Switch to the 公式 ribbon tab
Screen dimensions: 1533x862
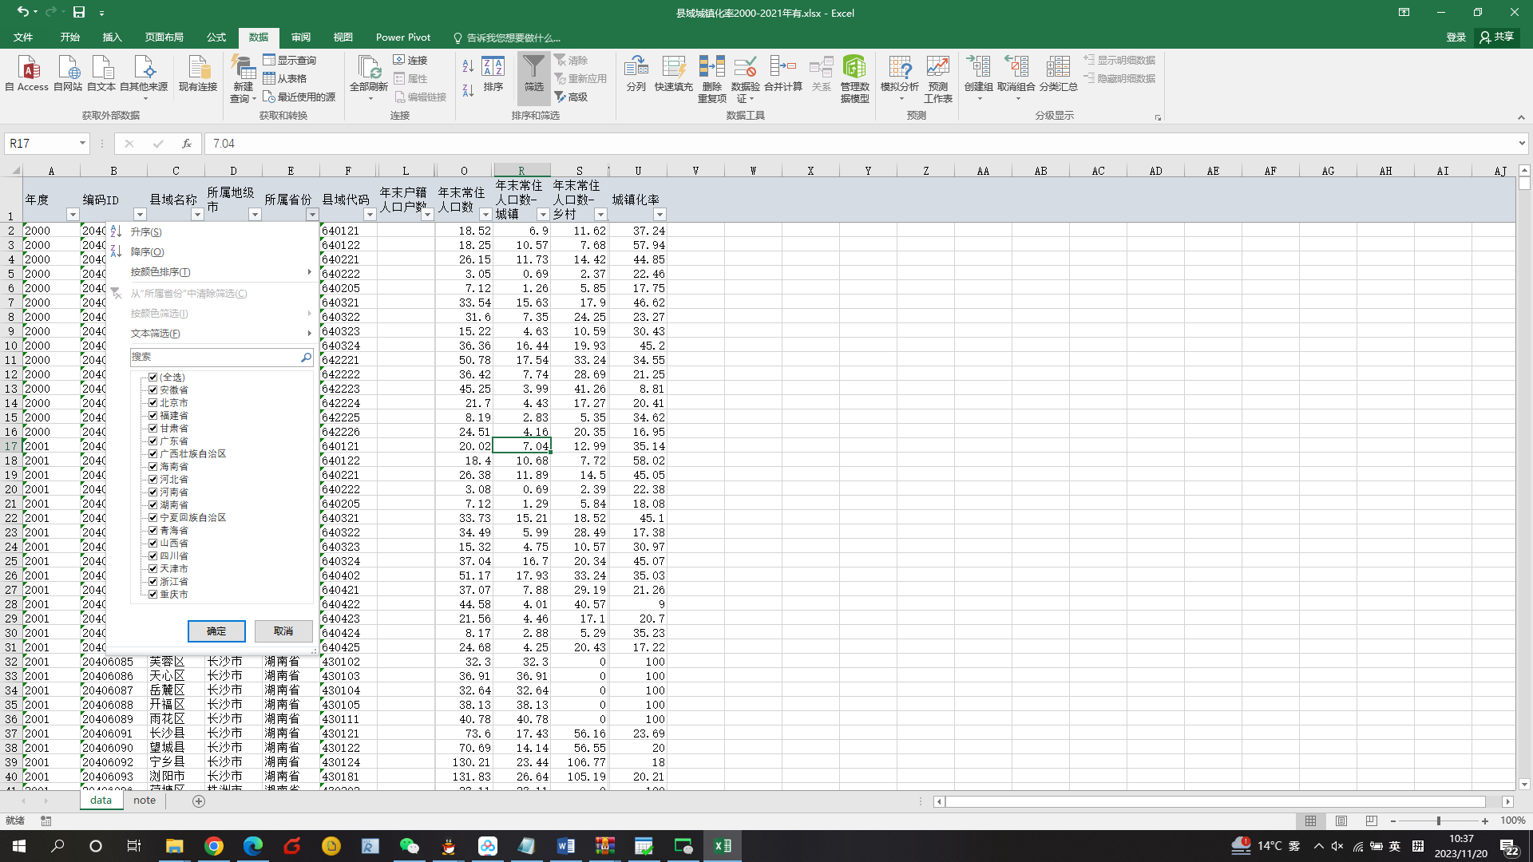click(216, 38)
